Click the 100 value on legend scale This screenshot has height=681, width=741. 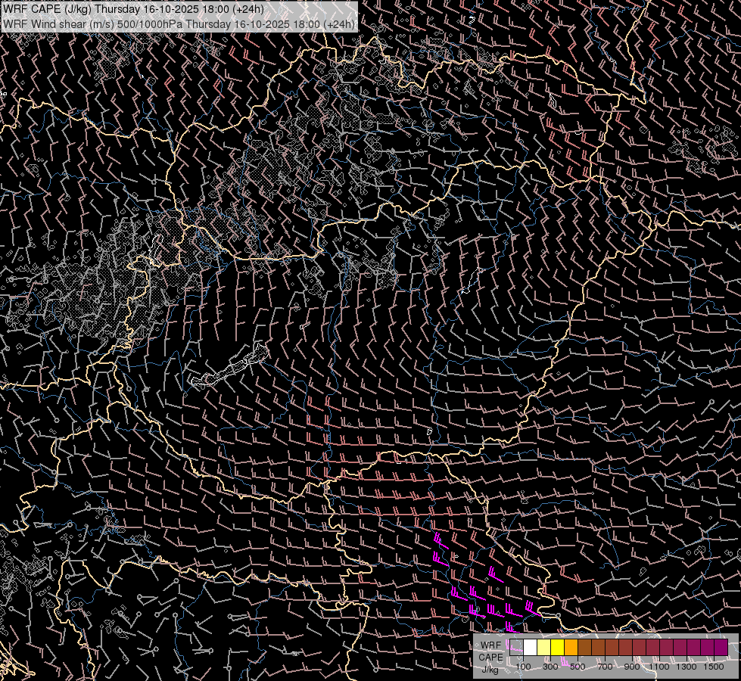tap(523, 667)
